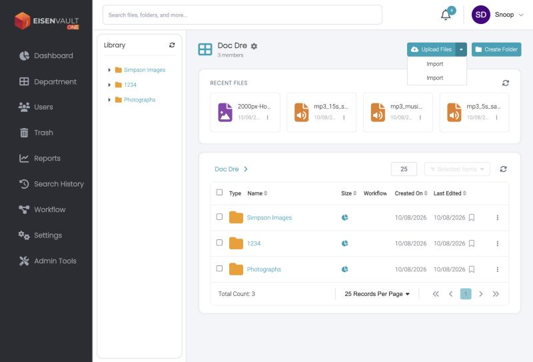Calculate size of 1234 folder
This screenshot has height=362, width=533.
pyautogui.click(x=344, y=243)
